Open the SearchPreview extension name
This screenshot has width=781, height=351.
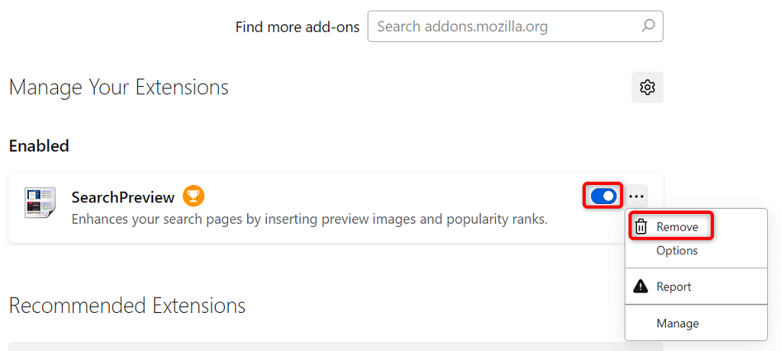click(x=123, y=197)
